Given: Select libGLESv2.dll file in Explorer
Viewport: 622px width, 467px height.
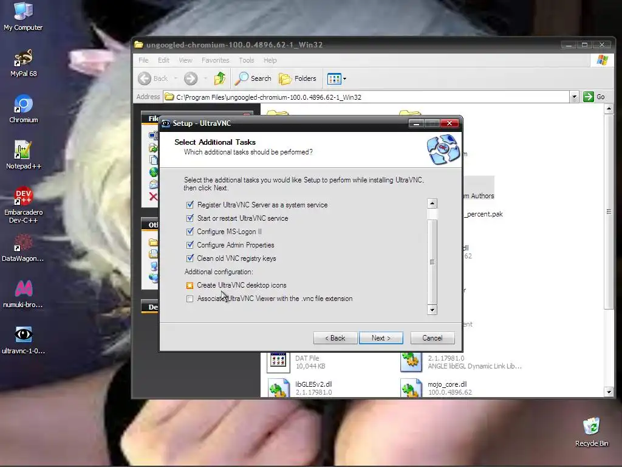Looking at the screenshot, I should [301, 388].
